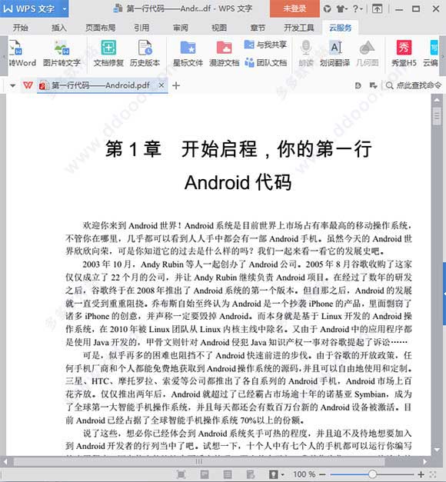
Task: Open 与我共享 shared with me
Action: [x=265, y=45]
